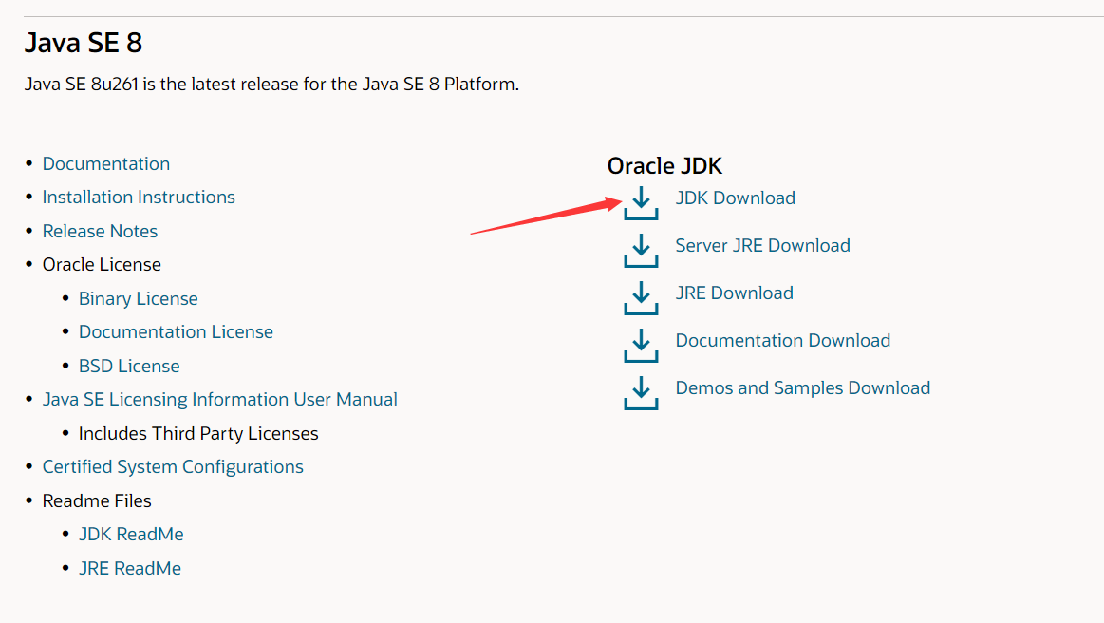The image size is (1104, 623).
Task: Click the Documentation Download arrow icon
Action: click(x=641, y=346)
